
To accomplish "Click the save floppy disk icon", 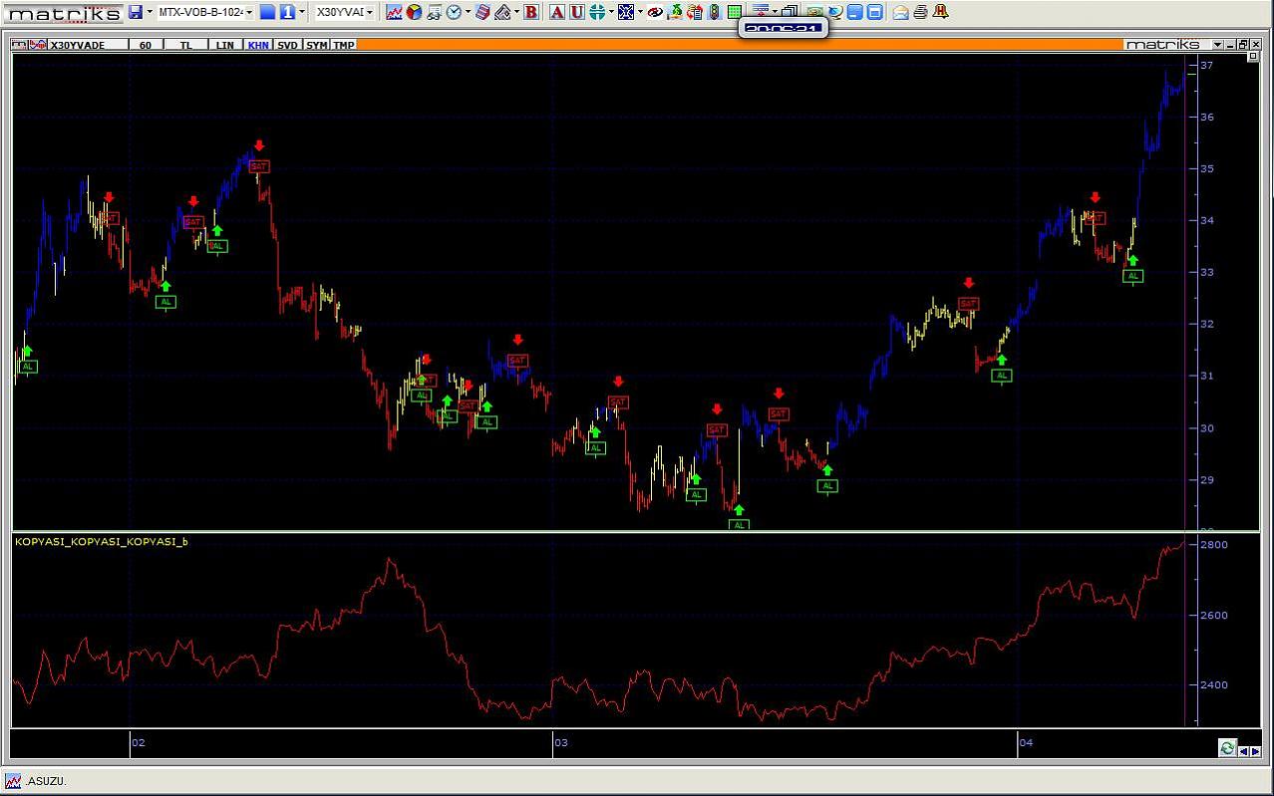I will point(135,12).
